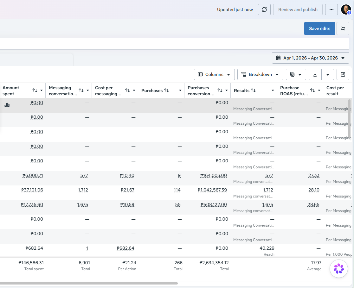The image size is (354, 288).
Task: Open Purchase ROAS column options arrow
Action: click(319, 91)
